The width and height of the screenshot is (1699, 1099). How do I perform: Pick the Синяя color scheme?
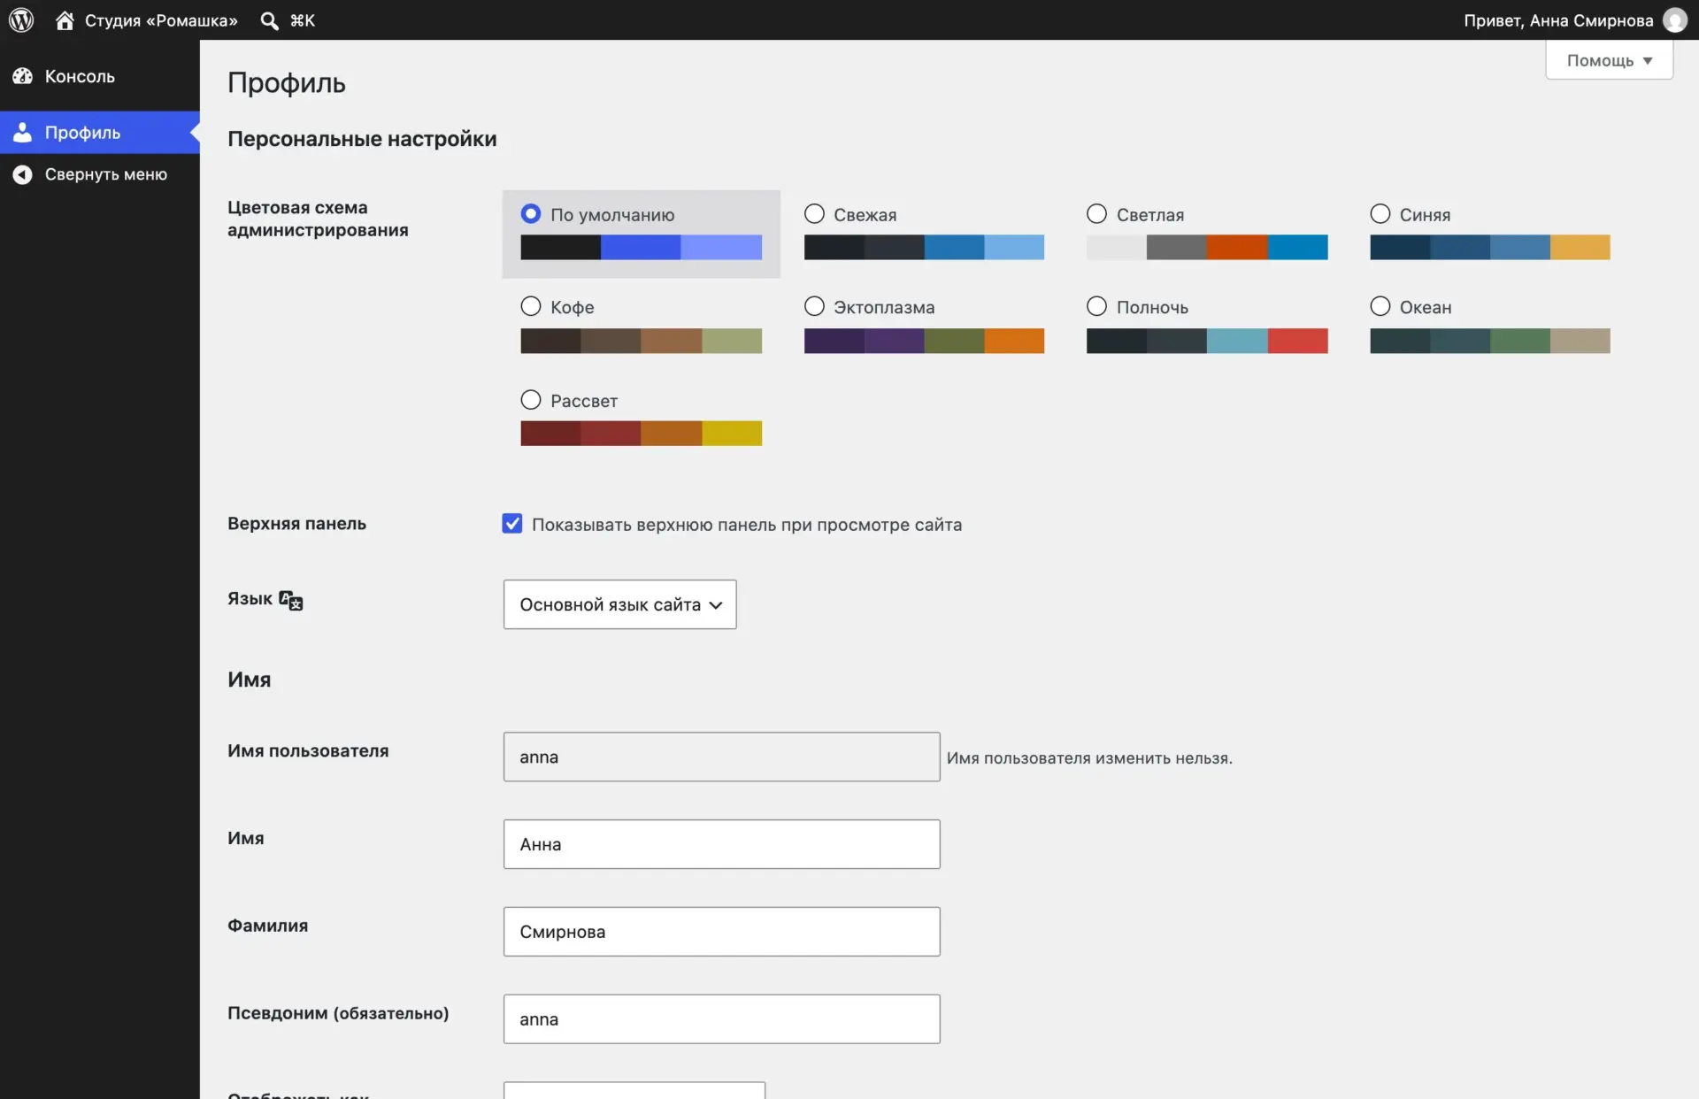1380,213
